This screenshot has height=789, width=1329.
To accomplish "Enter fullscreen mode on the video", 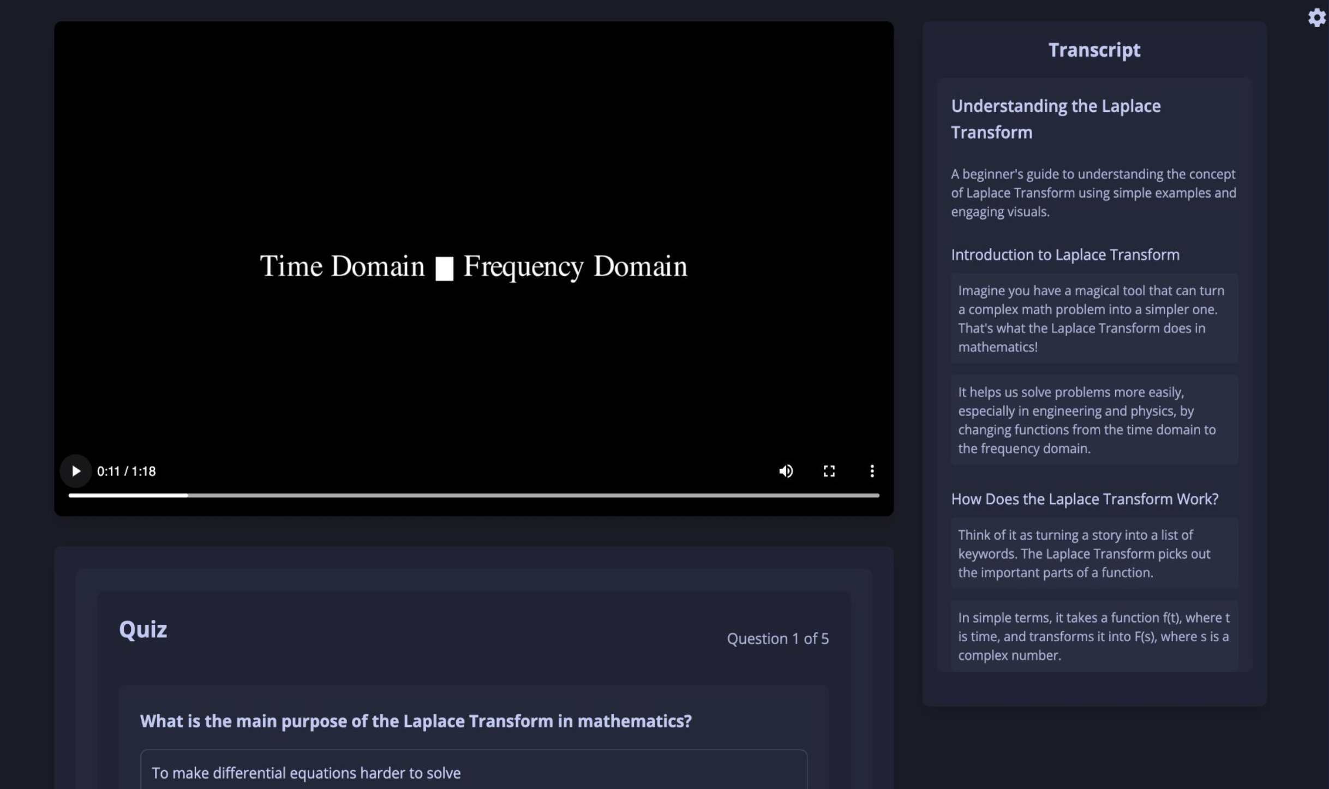I will click(x=829, y=471).
